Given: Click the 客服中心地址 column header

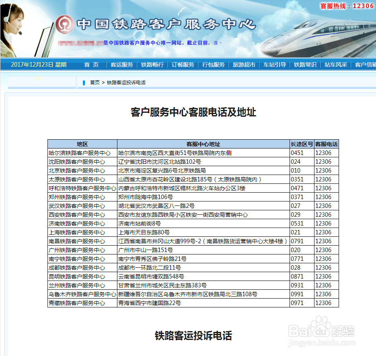Looking at the screenshot, I should 203,144.
